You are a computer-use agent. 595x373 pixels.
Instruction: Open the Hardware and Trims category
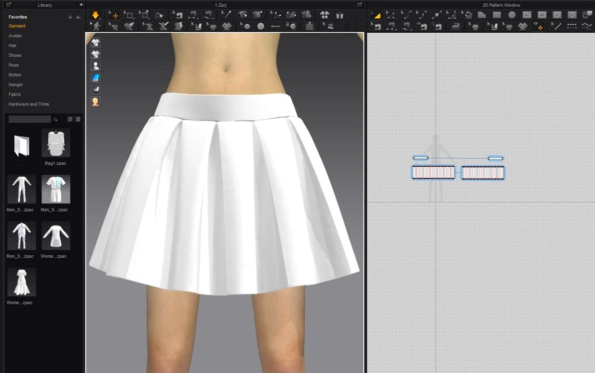(29, 104)
